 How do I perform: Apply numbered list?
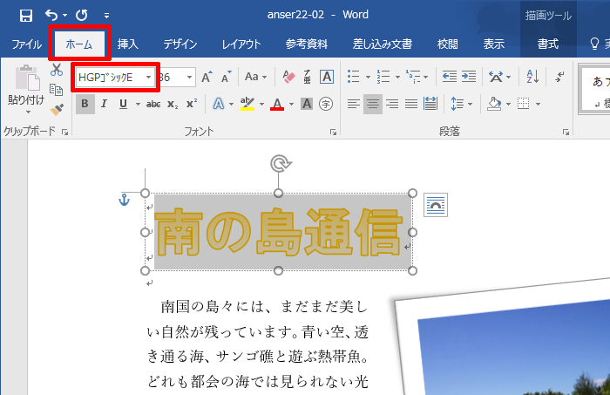point(383,77)
